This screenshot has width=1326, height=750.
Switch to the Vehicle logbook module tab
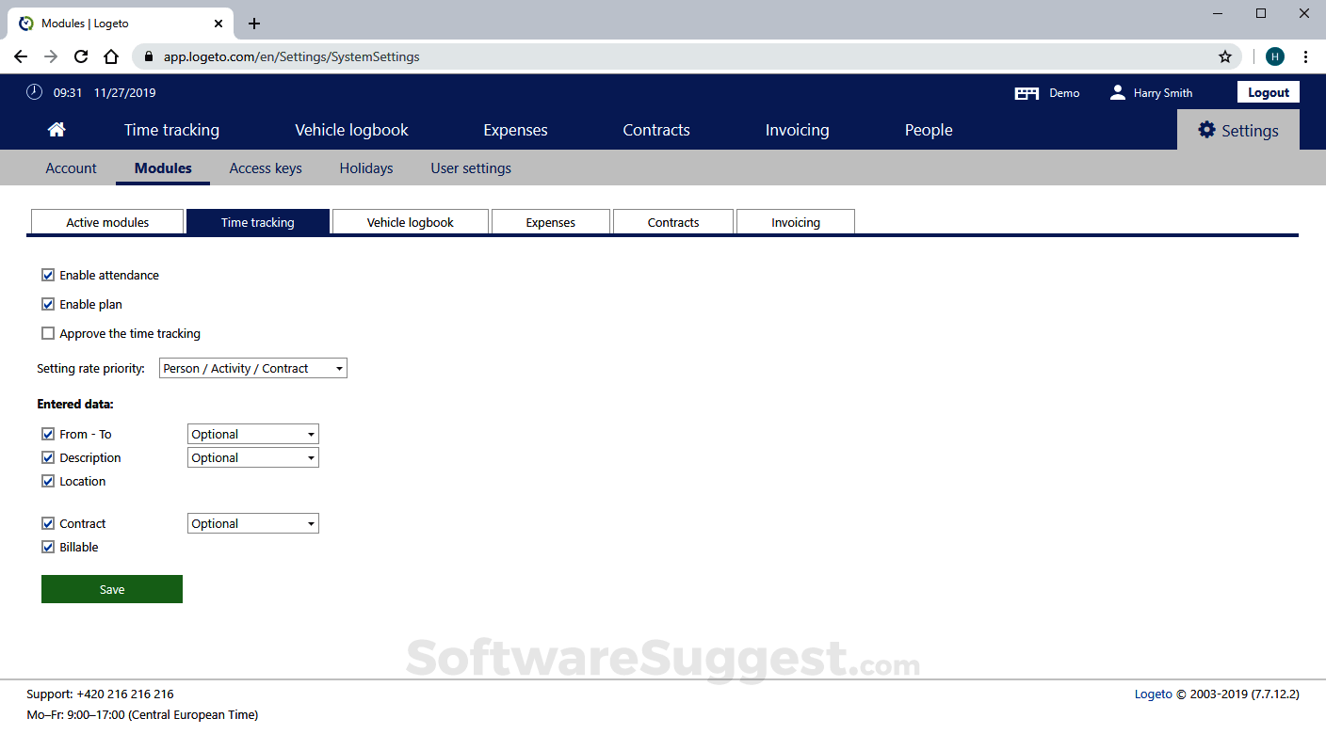[410, 221]
